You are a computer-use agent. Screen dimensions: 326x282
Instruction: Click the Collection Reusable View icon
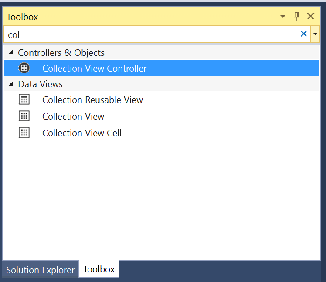tap(24, 100)
